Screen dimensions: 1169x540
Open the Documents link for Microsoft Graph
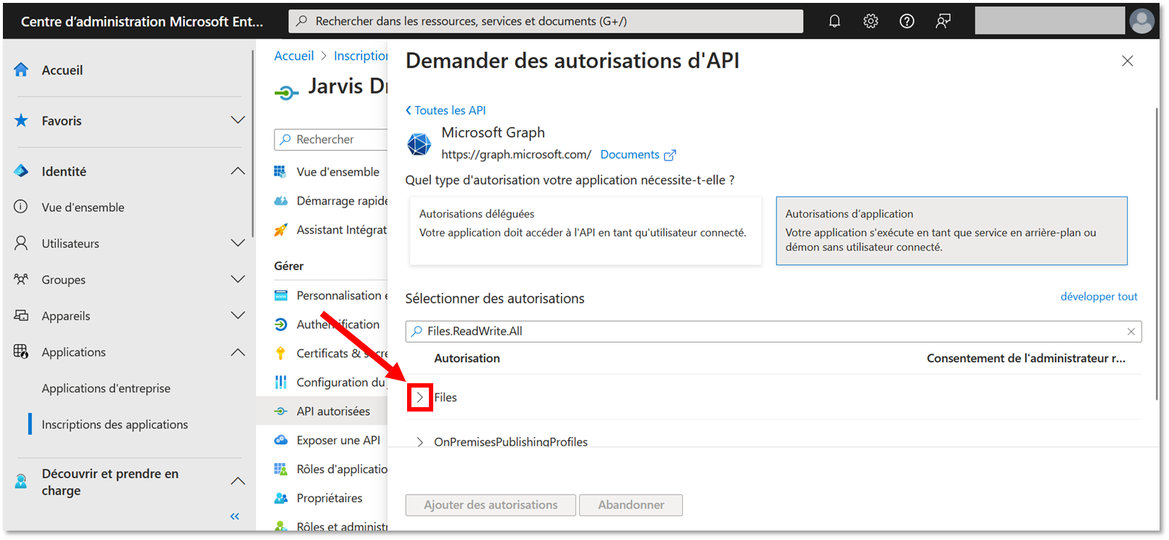629,155
